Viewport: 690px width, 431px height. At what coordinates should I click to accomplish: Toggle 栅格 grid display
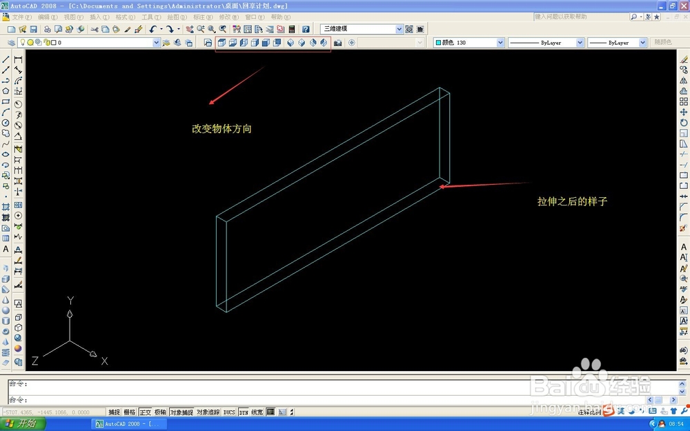(130, 412)
